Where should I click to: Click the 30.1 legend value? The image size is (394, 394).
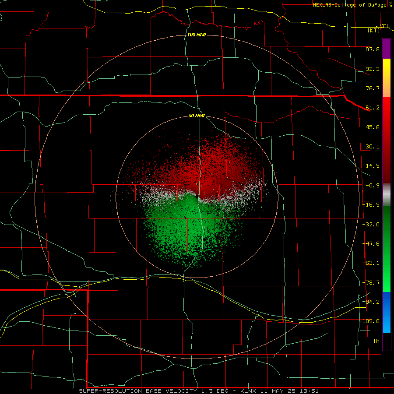tap(373, 147)
